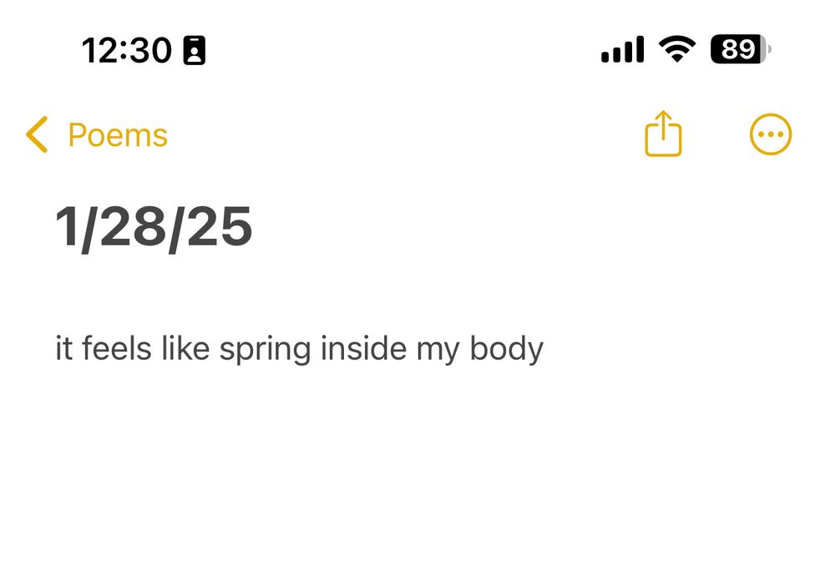Tap the share icon
The height and width of the screenshot is (567, 835).
pyautogui.click(x=663, y=134)
